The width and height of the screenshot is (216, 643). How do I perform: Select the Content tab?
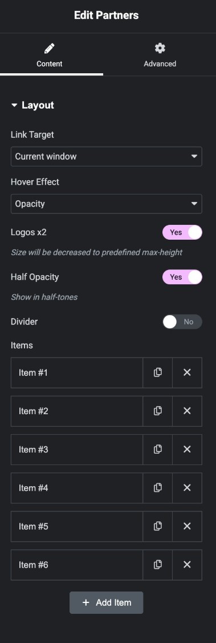(50, 55)
